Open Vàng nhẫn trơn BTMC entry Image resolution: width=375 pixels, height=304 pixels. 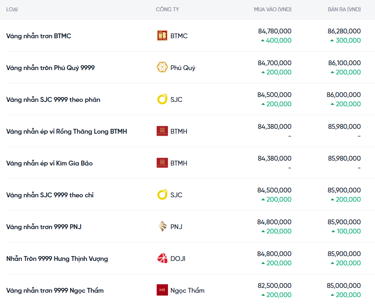39,36
